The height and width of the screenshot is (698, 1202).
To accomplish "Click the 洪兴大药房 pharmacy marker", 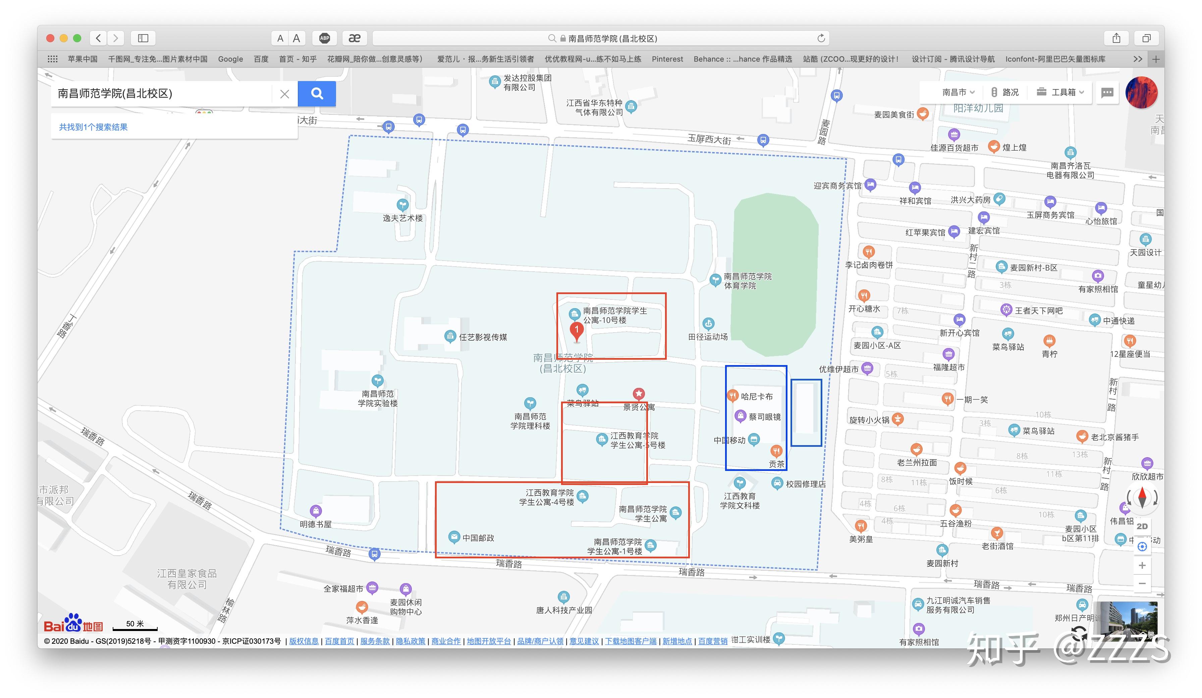I will coord(999,199).
